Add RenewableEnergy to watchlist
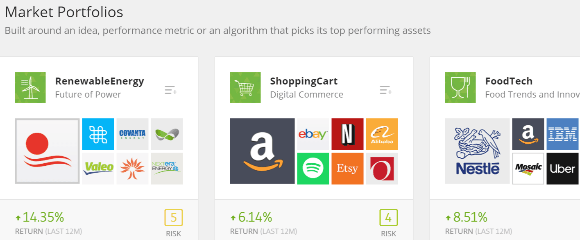This screenshot has height=240, width=580. (x=170, y=90)
